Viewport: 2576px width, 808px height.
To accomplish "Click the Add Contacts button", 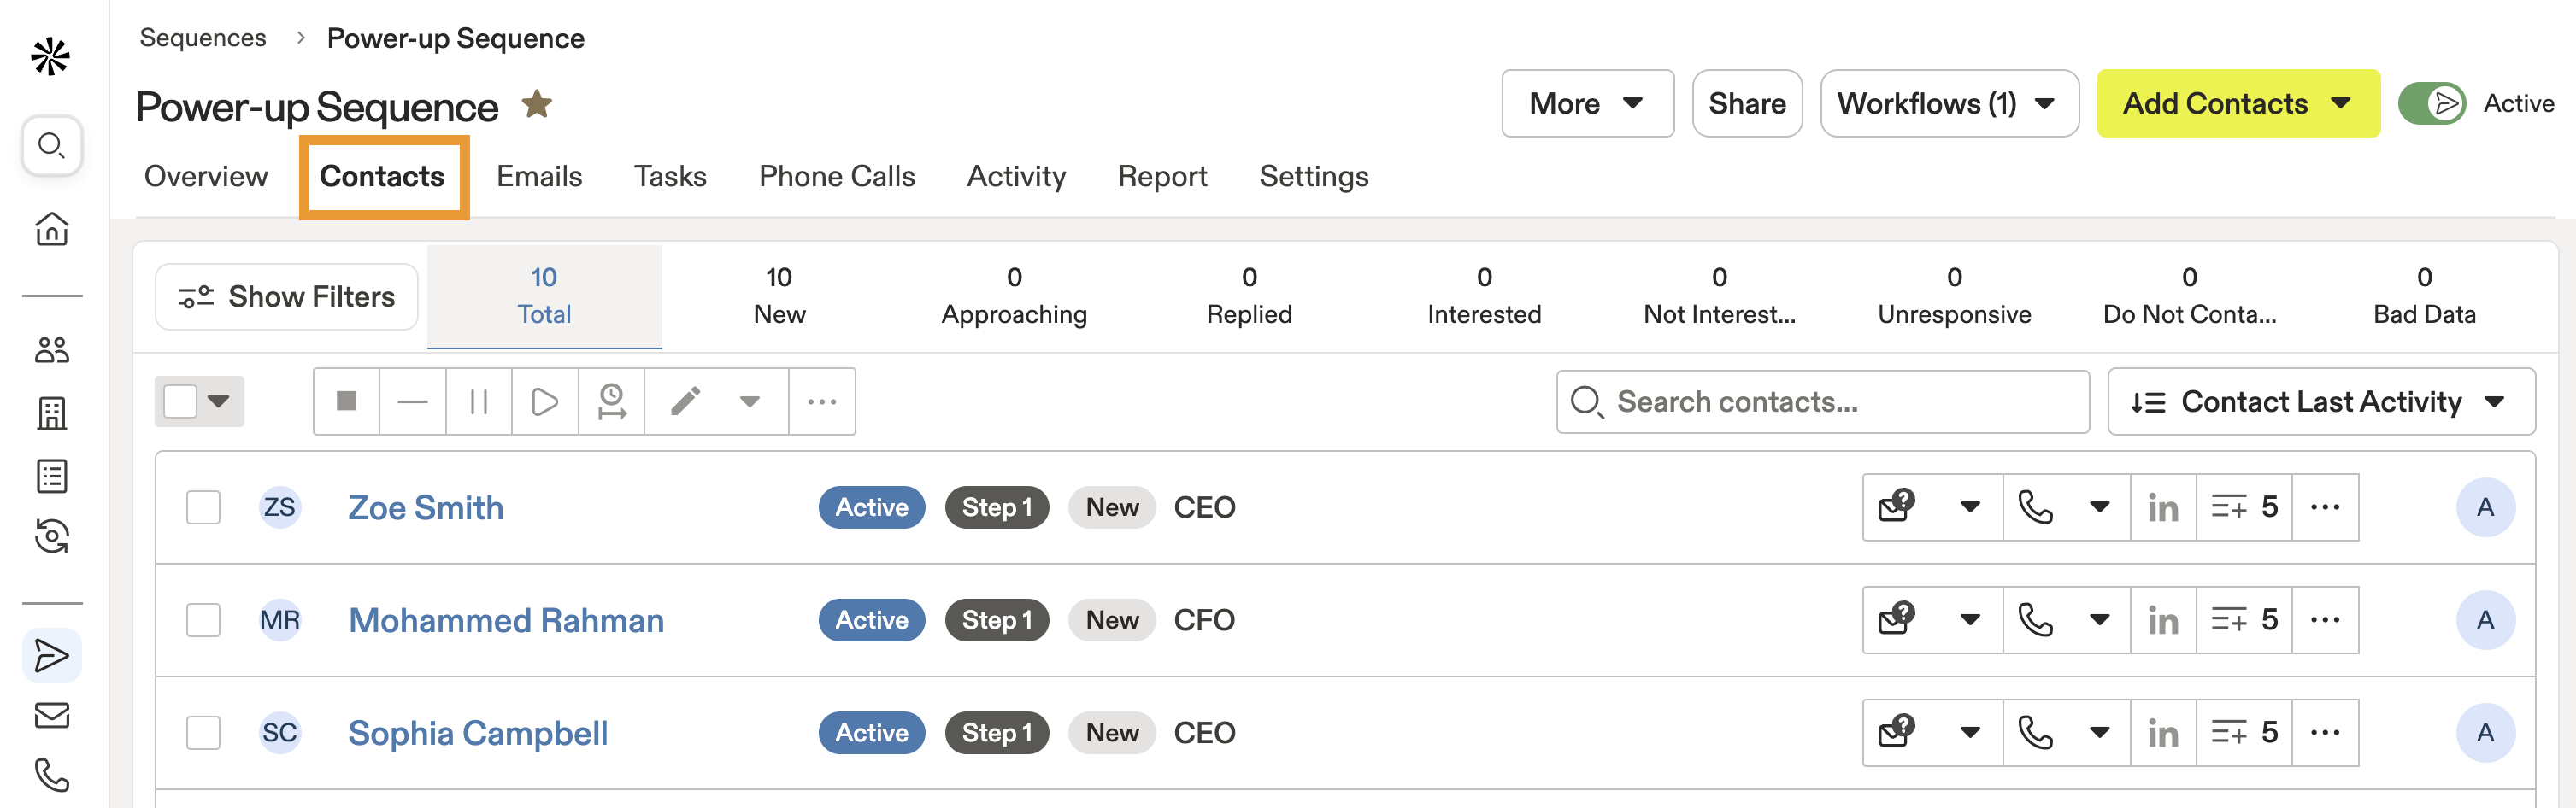I will click(2237, 102).
